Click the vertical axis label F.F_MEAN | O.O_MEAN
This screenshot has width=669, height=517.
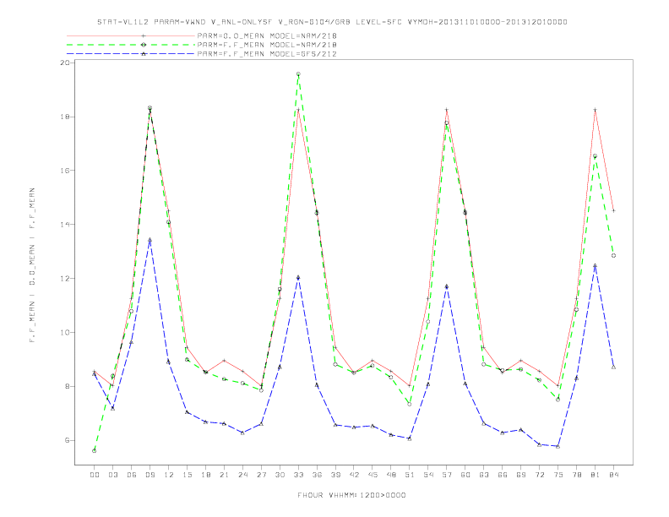32,265
